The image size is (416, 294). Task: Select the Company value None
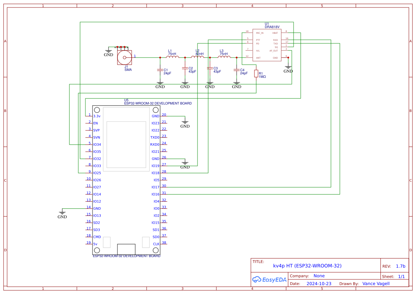(x=319, y=276)
